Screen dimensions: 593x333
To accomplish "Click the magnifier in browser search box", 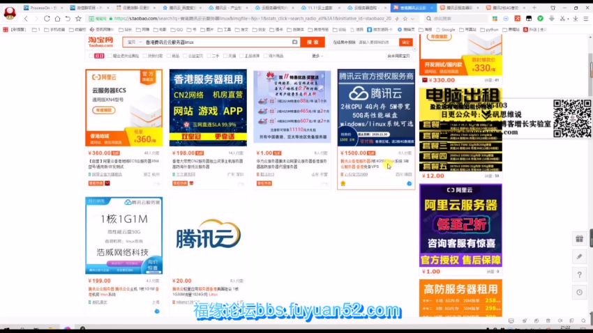I will [x=428, y=19].
